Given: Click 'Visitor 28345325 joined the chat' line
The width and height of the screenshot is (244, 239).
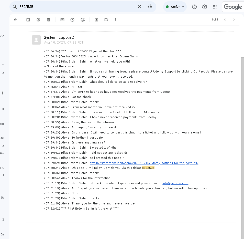Looking at the screenshot, I should [83, 51].
